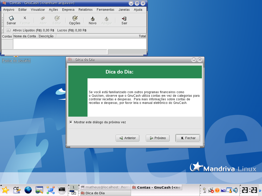Image resolution: width=262 pixels, height=196 pixels.
Task: Sort by Nome da Conta column
Action: pos(26,36)
